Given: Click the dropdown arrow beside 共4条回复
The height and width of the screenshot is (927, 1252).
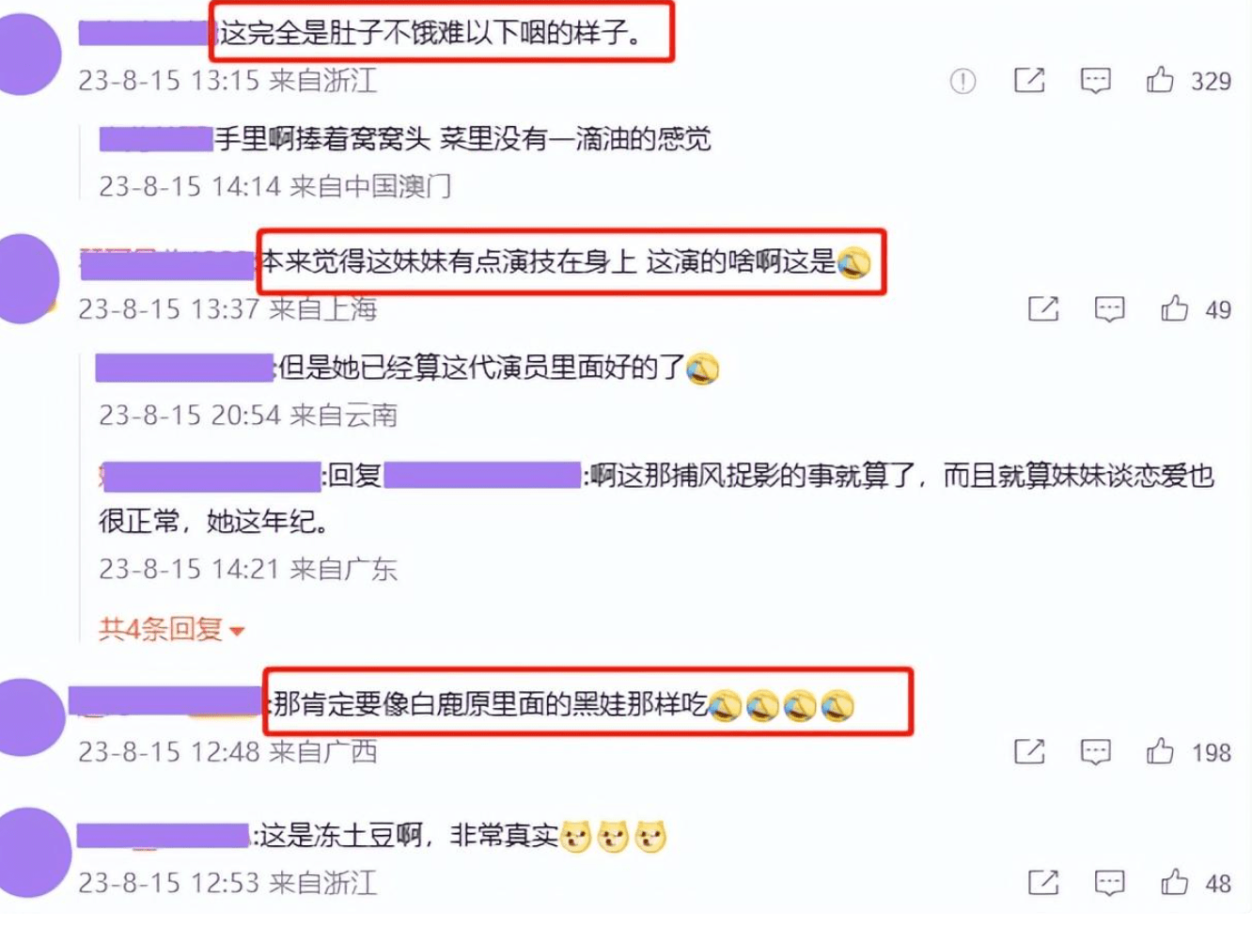Looking at the screenshot, I should tap(237, 631).
